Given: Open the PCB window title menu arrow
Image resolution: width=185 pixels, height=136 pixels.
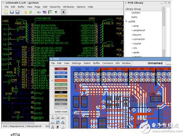Looking at the screenshot, I should pos(51,59).
